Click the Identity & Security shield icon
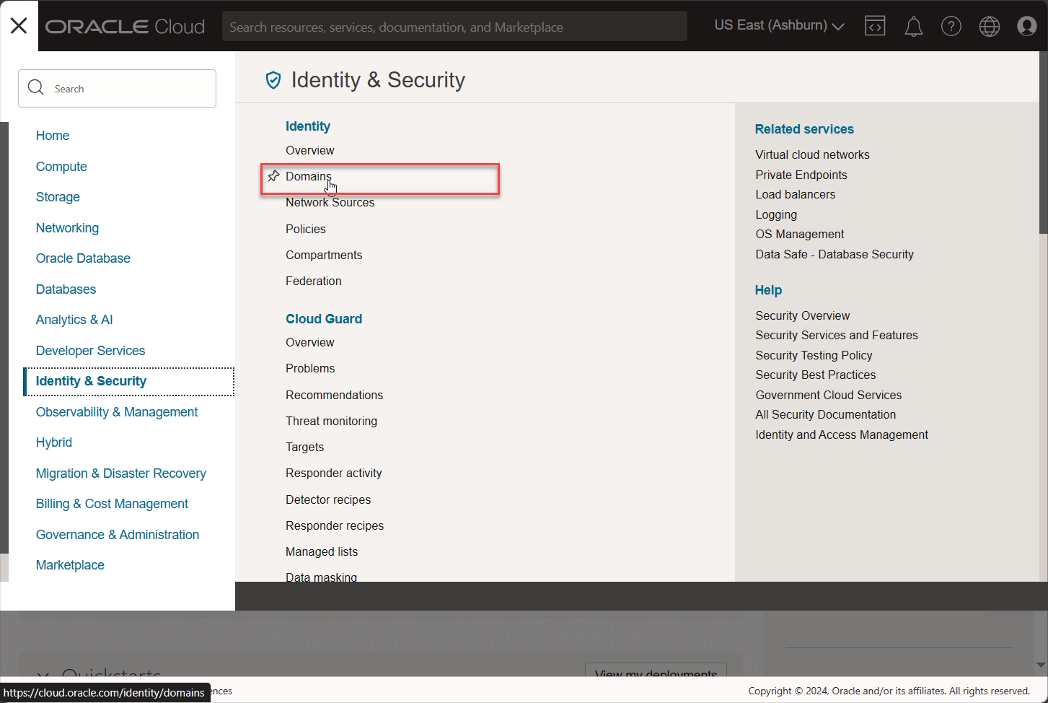This screenshot has height=703, width=1048. [x=273, y=80]
